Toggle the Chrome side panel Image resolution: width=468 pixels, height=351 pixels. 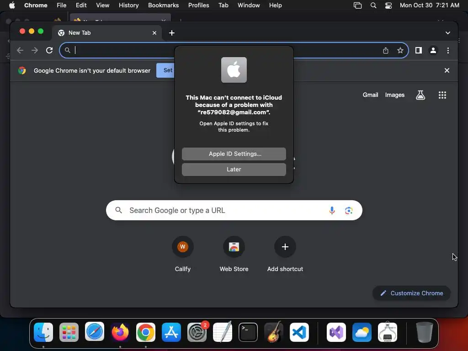[419, 50]
